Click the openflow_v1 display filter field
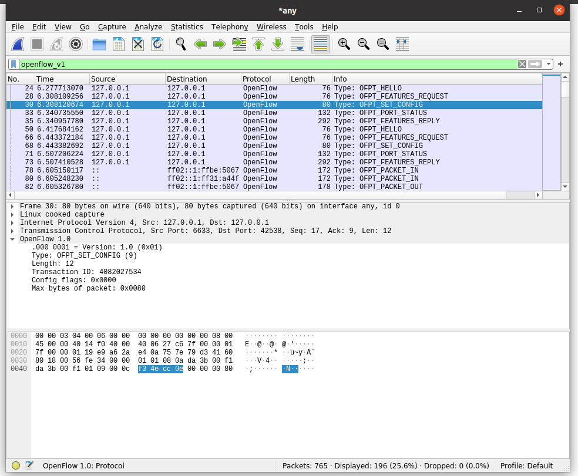Image resolution: width=578 pixels, height=476 pixels. [267, 64]
